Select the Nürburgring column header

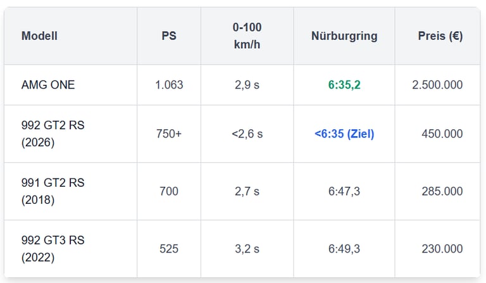pyautogui.click(x=344, y=36)
